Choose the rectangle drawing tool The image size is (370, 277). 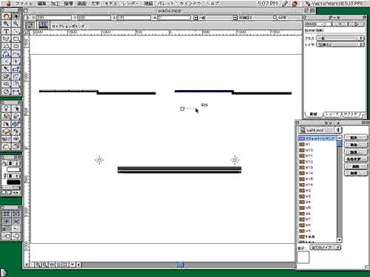(x=16, y=39)
